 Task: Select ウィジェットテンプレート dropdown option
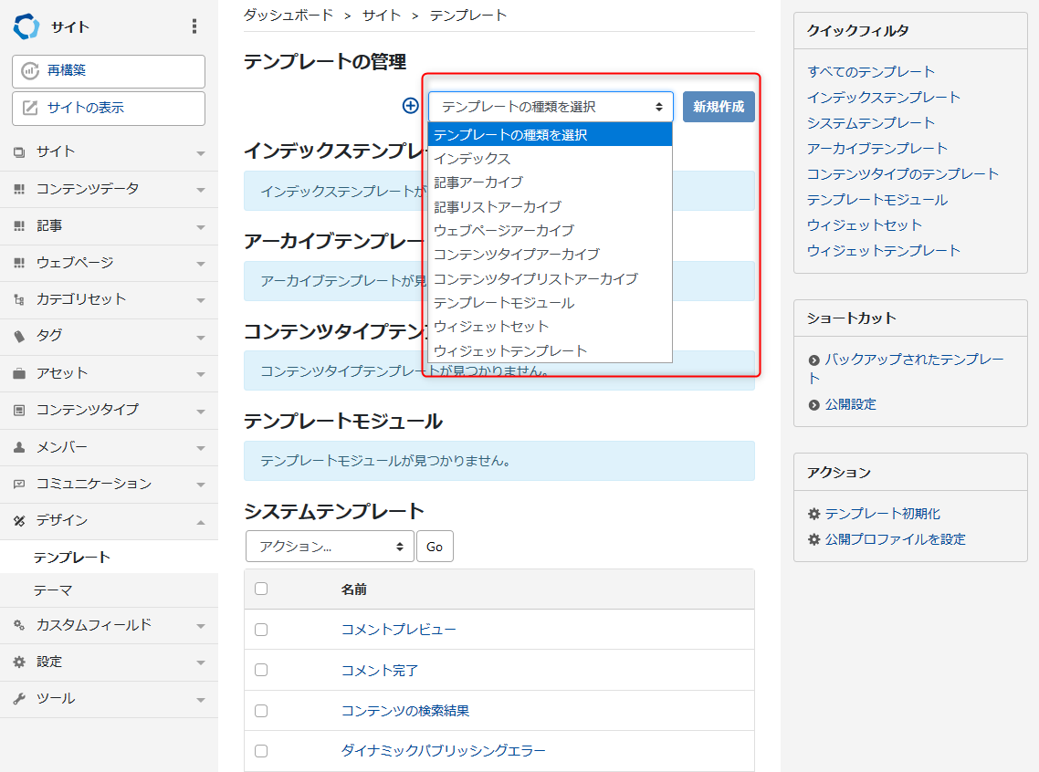pos(550,351)
